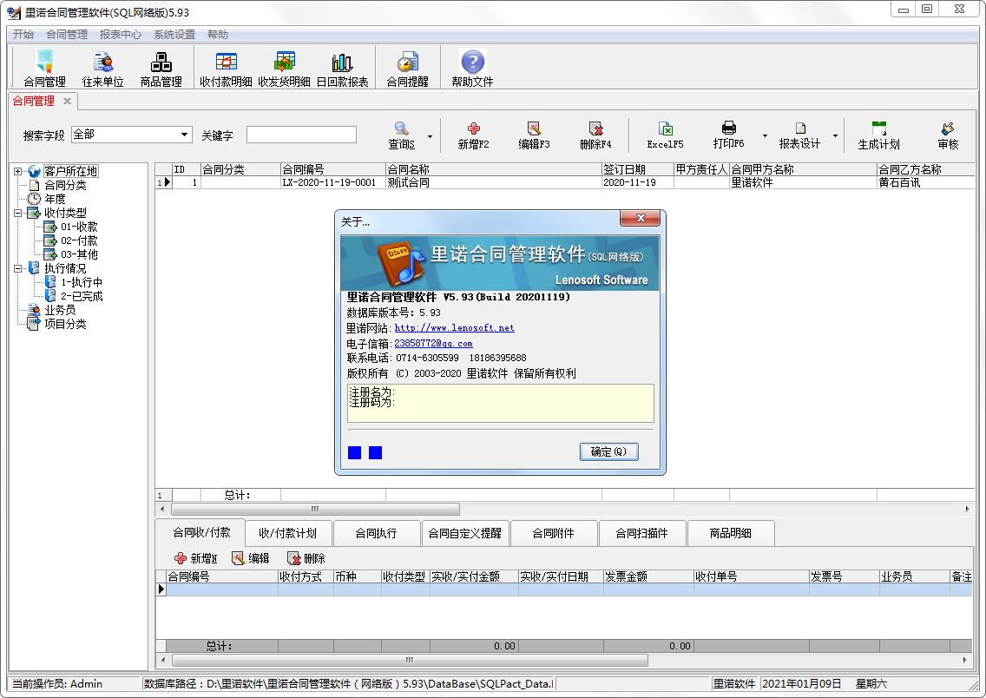
Task: Open the dropdown arrow beside 打印F6
Action: 765,135
